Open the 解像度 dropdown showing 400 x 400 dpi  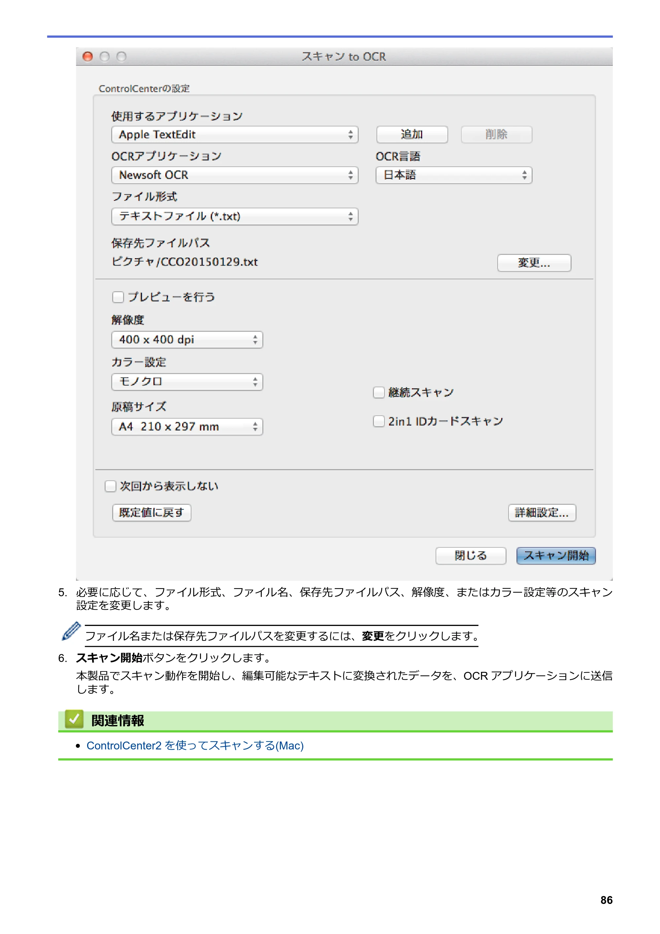(x=187, y=340)
